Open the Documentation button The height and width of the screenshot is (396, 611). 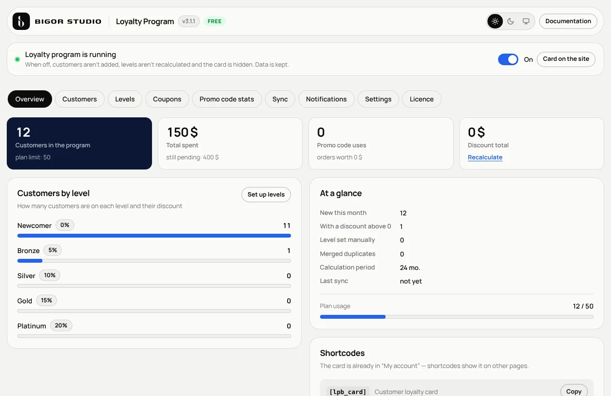click(x=568, y=21)
